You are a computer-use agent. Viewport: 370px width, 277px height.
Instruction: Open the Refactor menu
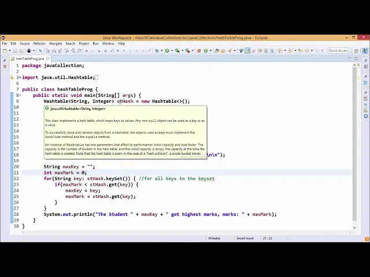click(39, 44)
